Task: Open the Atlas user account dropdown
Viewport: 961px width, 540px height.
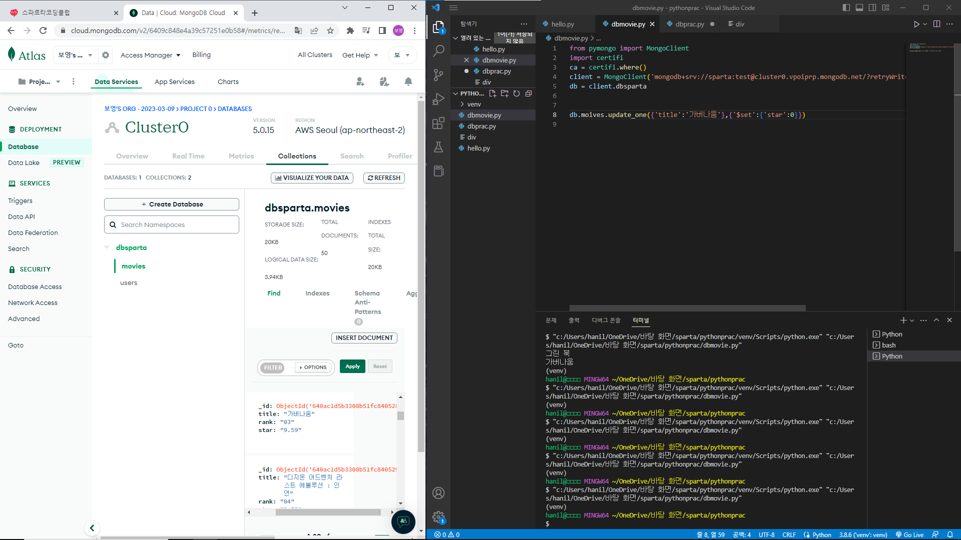Action: point(402,55)
